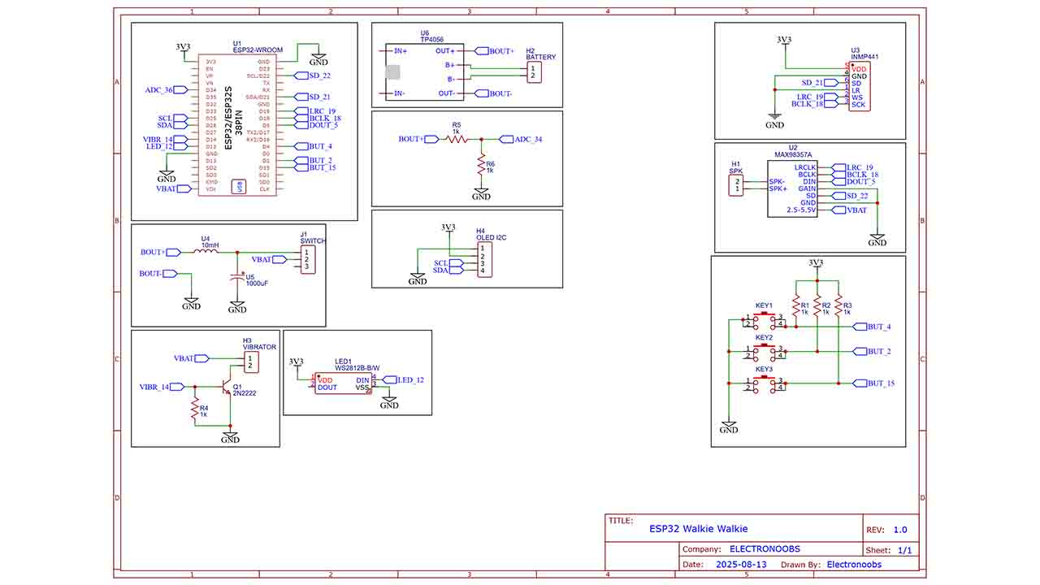1040x585 pixels.
Task: Select the ESP32-WROOM symbol U1
Action: (x=236, y=126)
